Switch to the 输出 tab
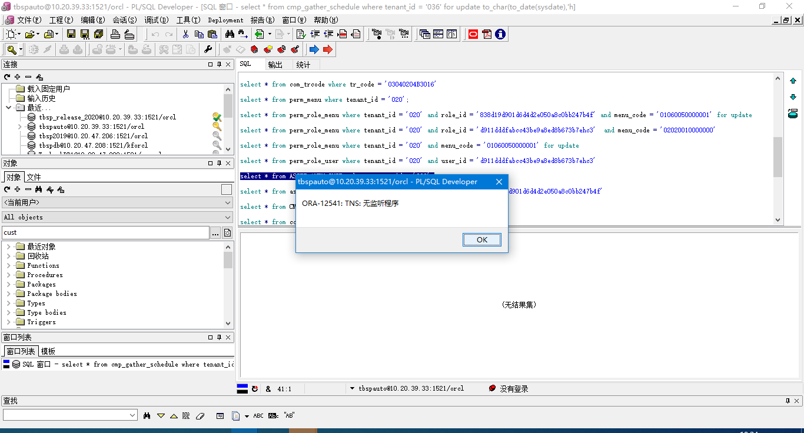Image resolution: width=804 pixels, height=433 pixels. click(x=275, y=65)
